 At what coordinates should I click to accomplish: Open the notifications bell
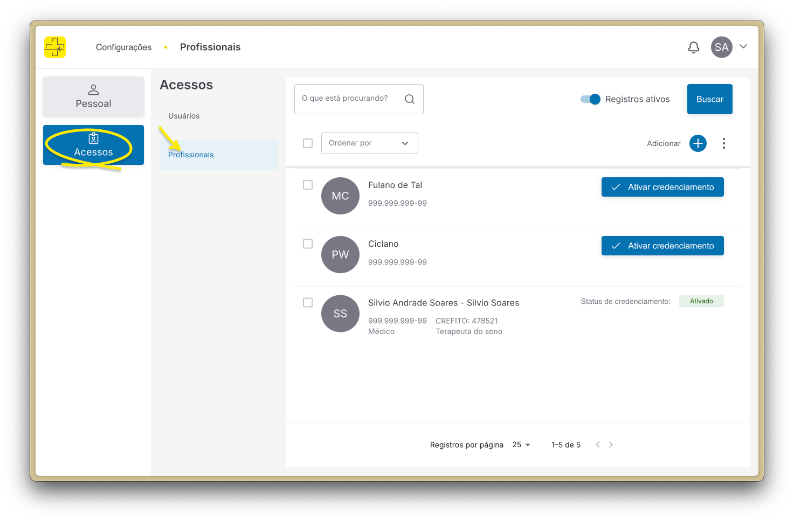click(x=694, y=47)
